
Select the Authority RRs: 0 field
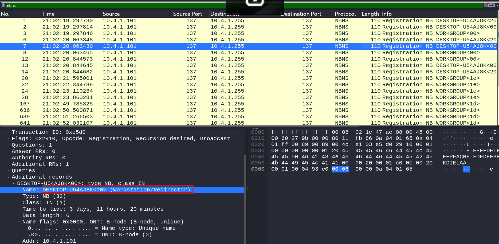pyautogui.click(x=38, y=158)
